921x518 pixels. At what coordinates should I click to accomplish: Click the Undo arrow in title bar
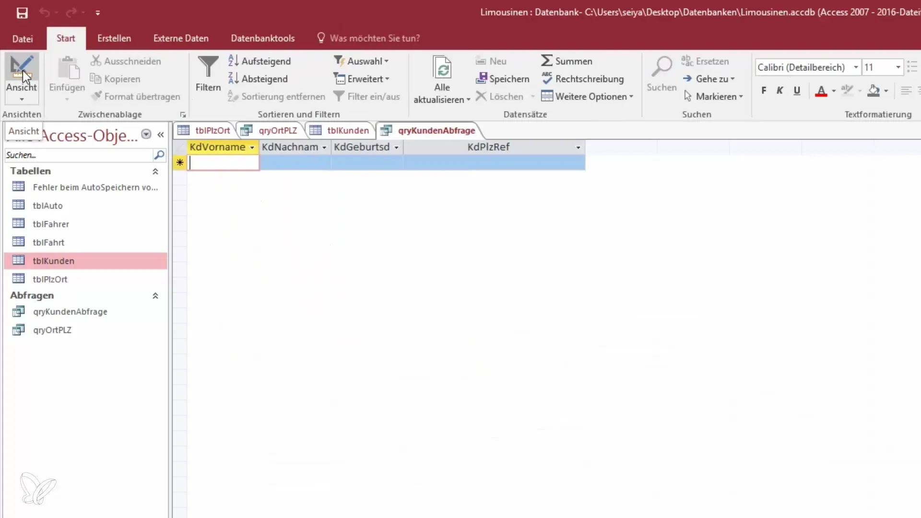[45, 12]
